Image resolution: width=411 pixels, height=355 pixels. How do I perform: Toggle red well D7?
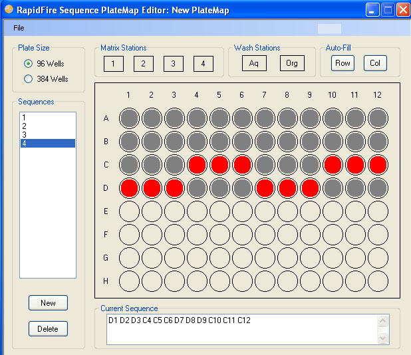265,188
